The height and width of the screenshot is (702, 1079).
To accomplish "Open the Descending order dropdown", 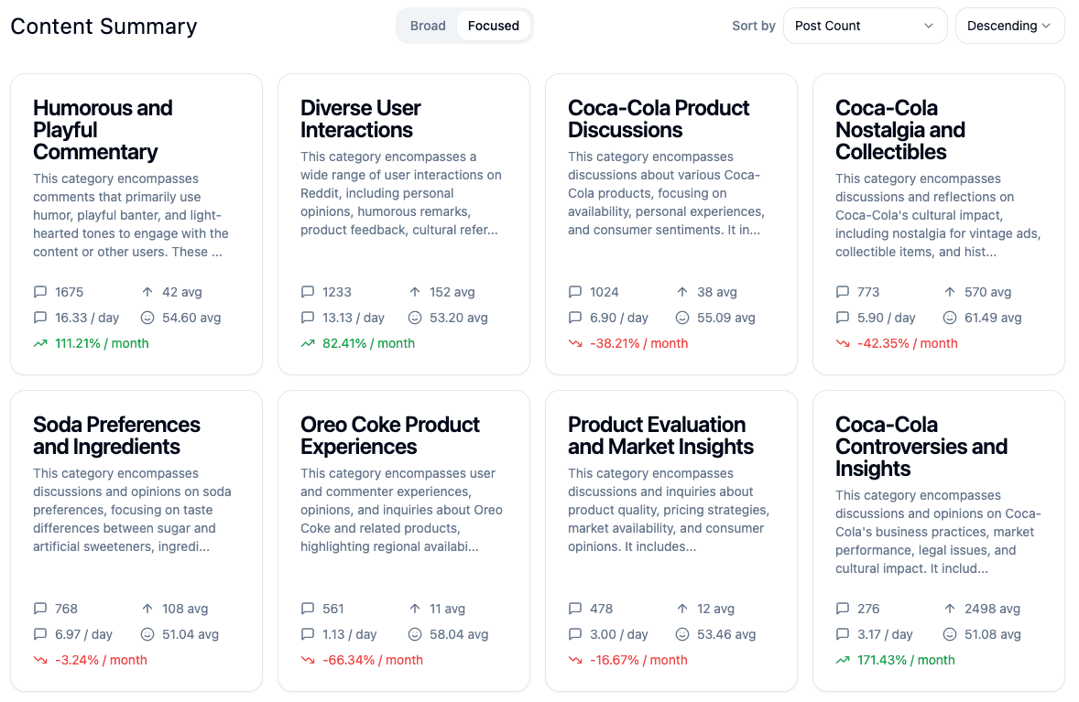I will pos(1009,26).
